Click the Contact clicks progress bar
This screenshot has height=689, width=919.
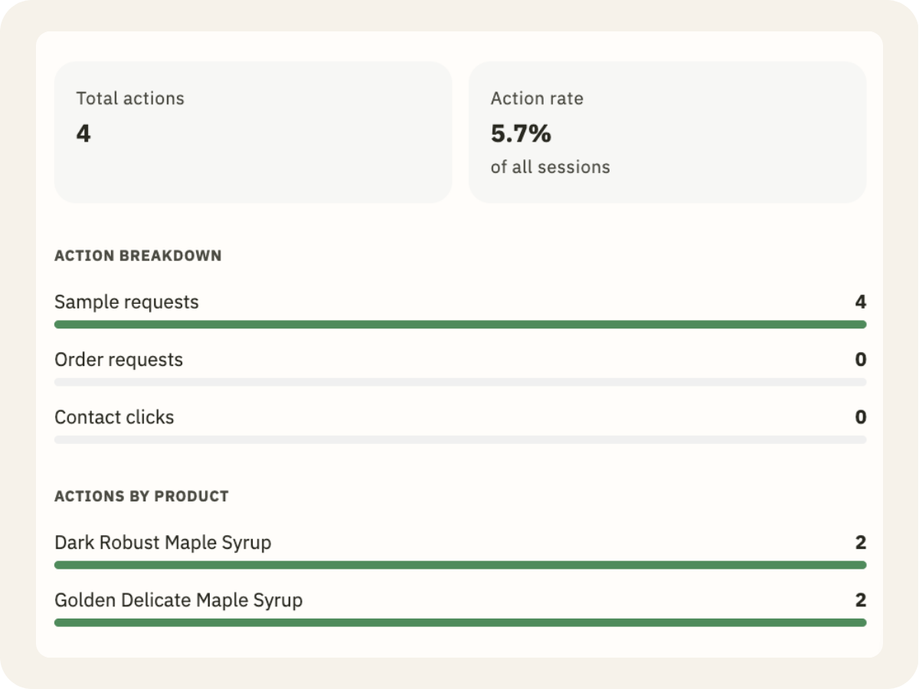pos(460,439)
